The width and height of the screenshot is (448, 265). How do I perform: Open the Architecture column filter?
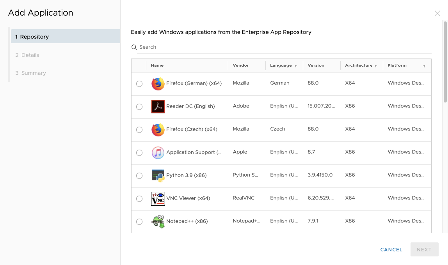(x=376, y=66)
